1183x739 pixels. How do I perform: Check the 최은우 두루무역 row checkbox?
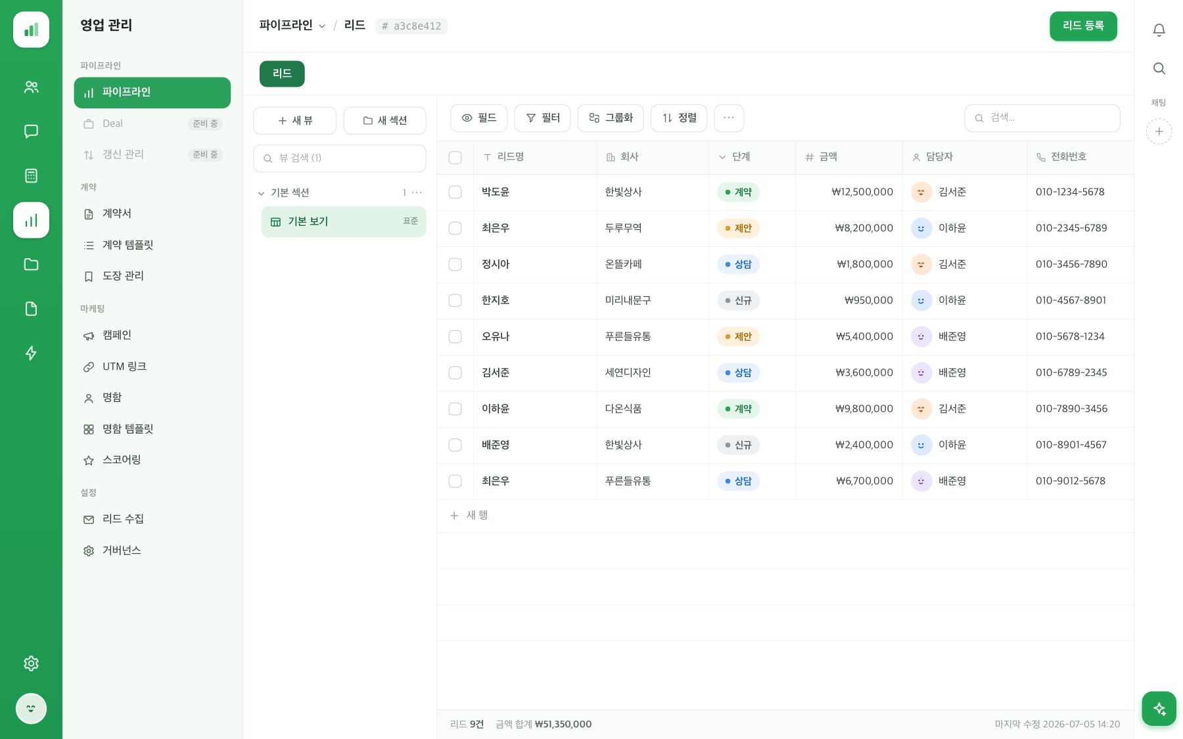(x=455, y=229)
